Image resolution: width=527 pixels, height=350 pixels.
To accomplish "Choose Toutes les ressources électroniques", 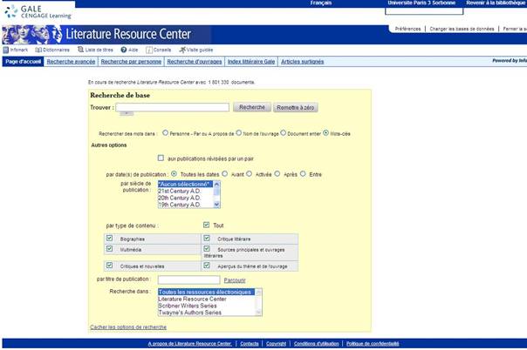I will pos(207,292).
